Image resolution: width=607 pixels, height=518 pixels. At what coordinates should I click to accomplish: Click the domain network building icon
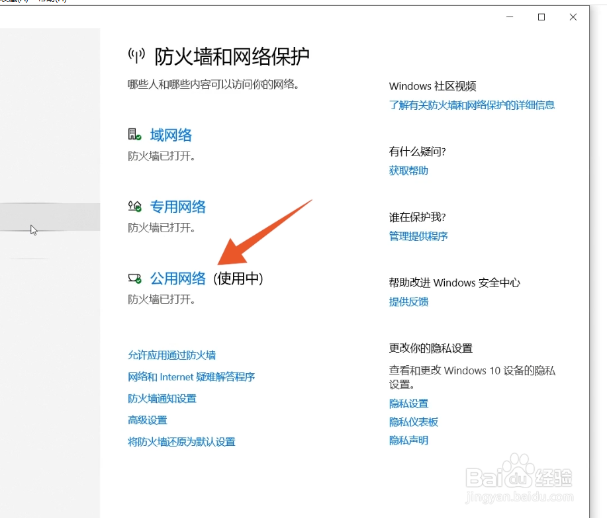pyautogui.click(x=134, y=134)
